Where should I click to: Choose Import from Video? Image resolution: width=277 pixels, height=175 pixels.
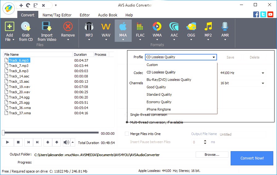47,32
